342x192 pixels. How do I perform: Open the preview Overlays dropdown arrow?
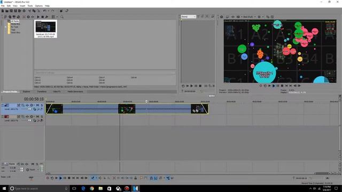coord(263,17)
